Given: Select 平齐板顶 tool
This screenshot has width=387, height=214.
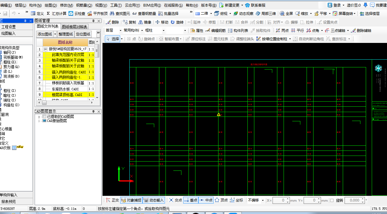Looking at the screenshot, I should pos(98,13).
